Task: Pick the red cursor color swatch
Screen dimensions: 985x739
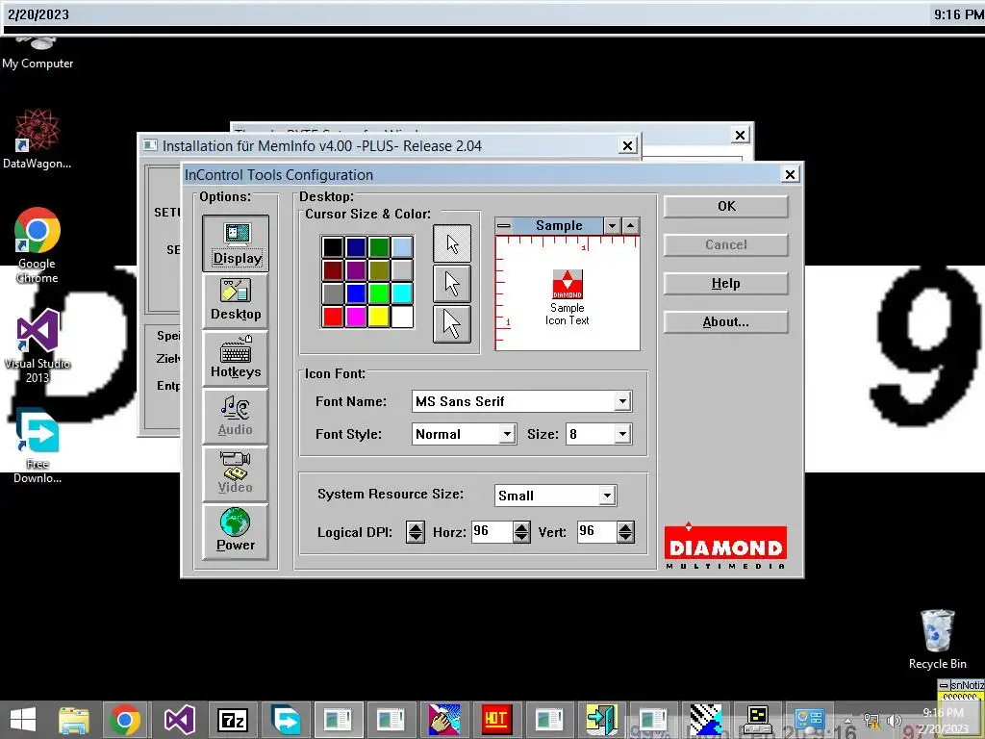Action: [x=333, y=316]
